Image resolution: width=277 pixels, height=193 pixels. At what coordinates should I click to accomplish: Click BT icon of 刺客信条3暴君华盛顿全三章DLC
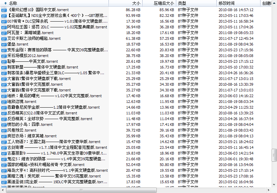pos(4,73)
